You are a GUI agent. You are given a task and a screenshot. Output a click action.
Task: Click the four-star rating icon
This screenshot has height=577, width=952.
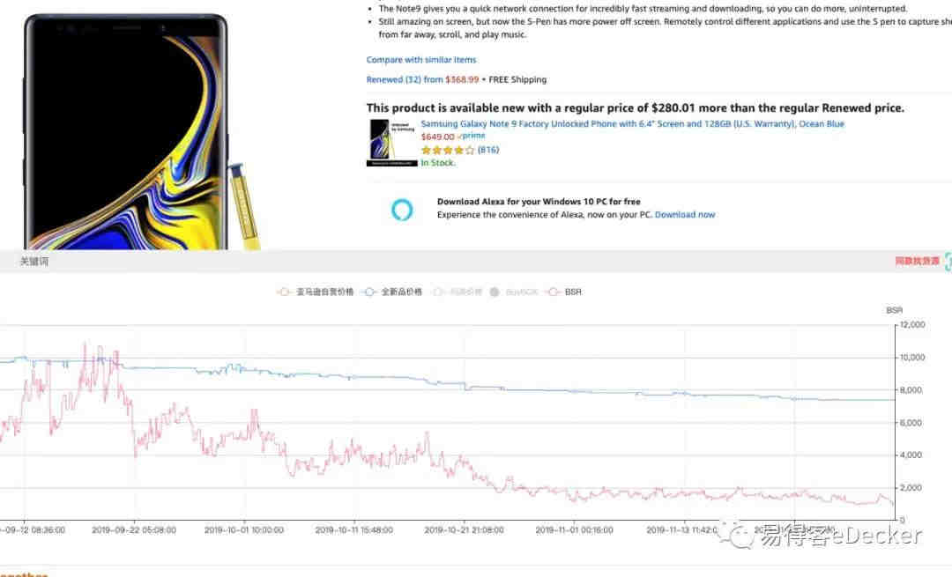(x=447, y=150)
